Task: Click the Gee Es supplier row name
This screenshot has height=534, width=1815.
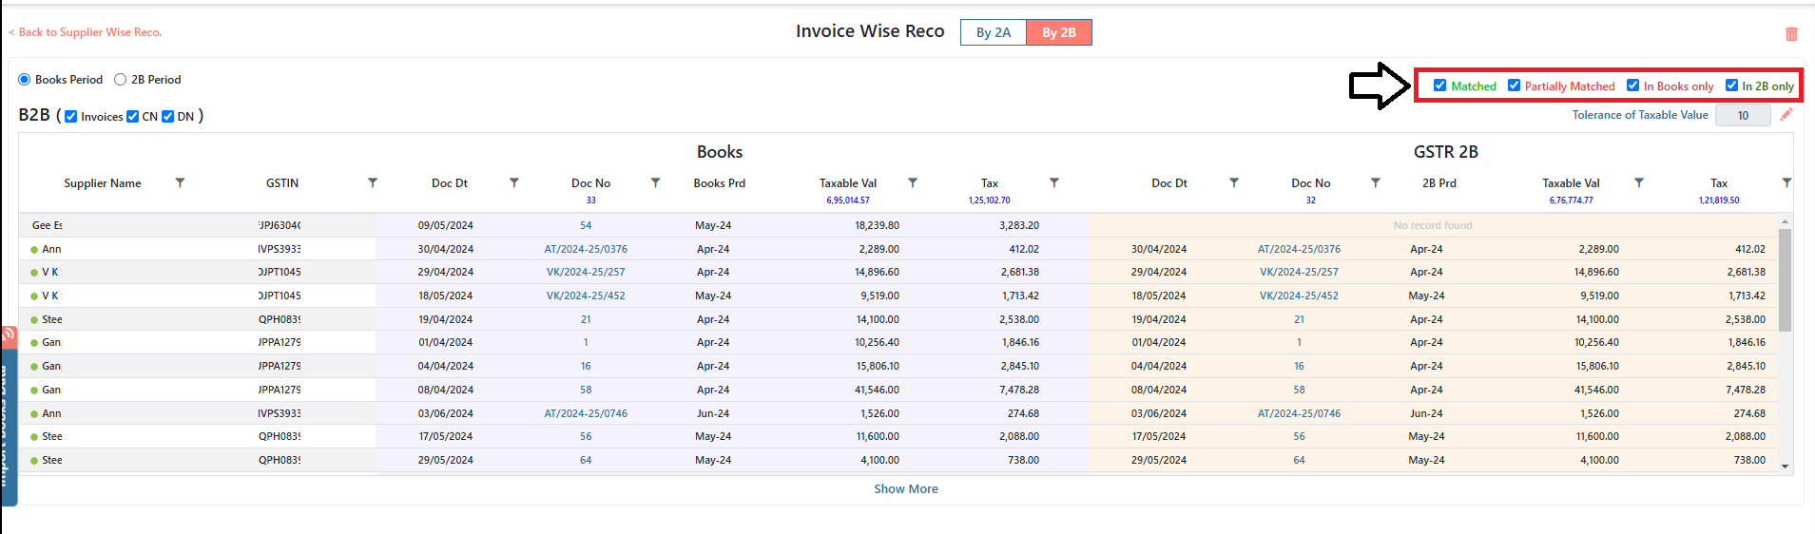Action: pos(48,225)
